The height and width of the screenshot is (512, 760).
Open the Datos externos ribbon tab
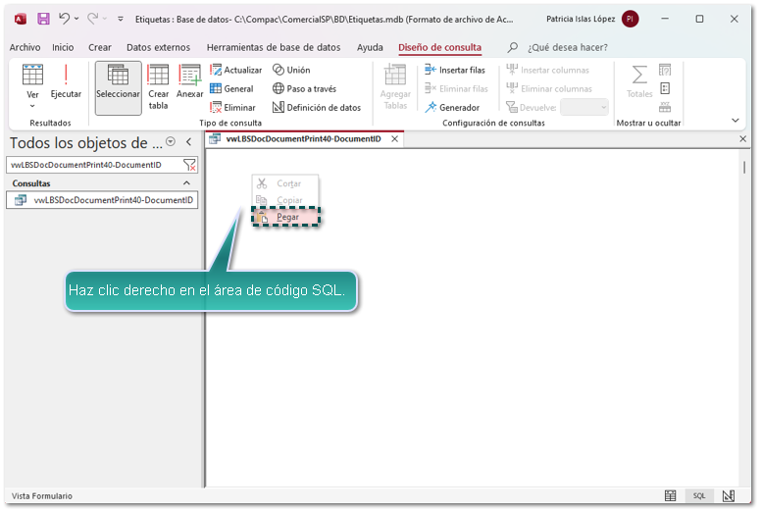[158, 47]
